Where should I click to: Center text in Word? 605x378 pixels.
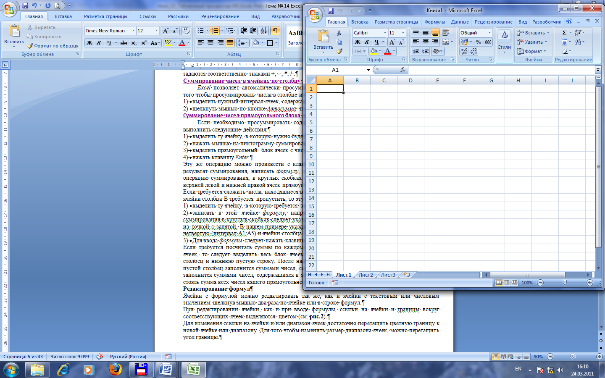pos(210,43)
